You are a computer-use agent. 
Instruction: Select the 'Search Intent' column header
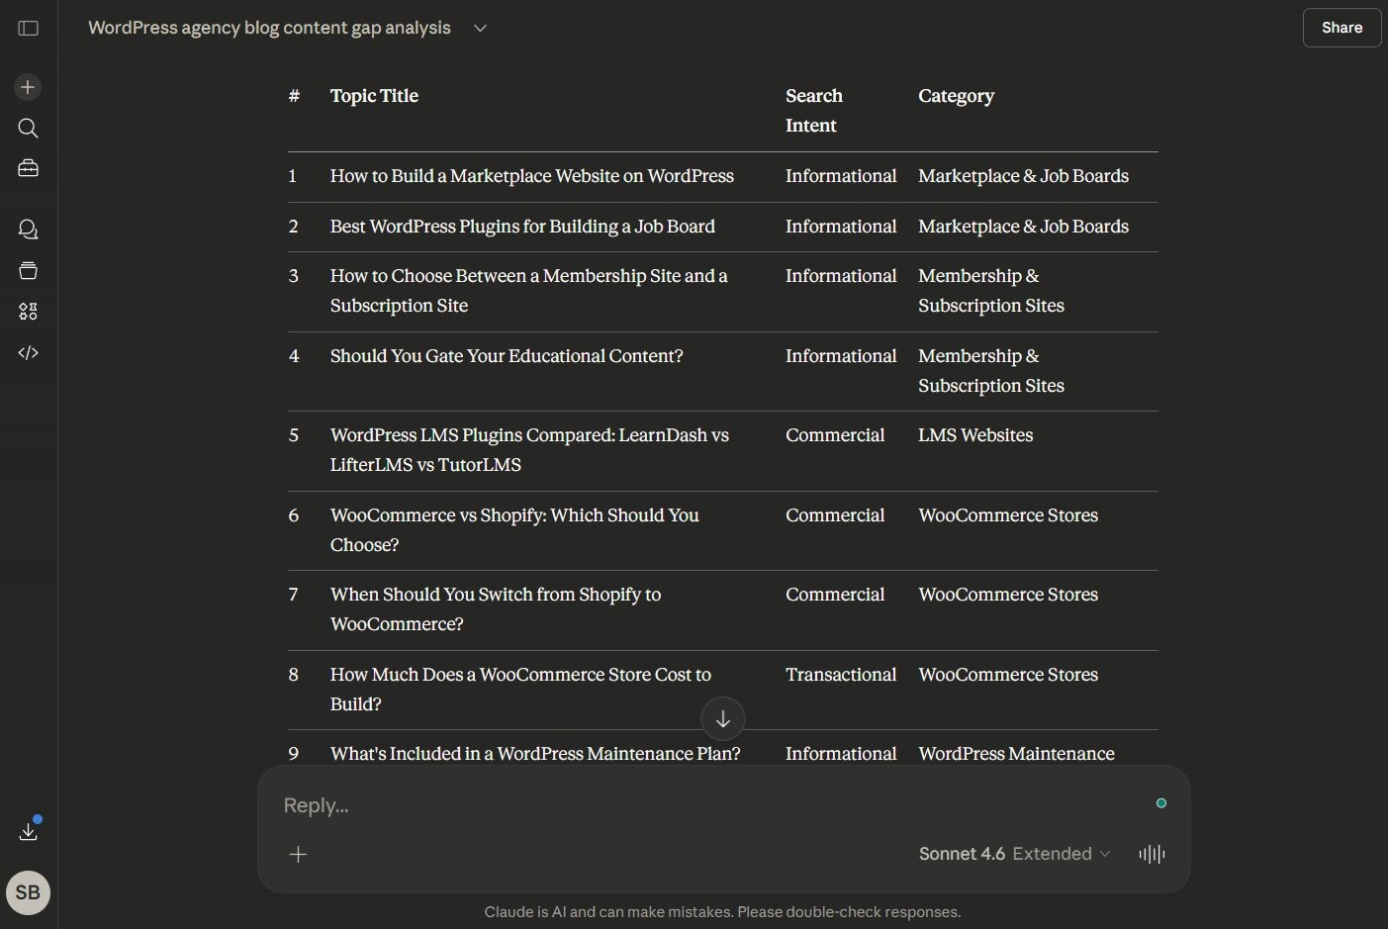click(813, 111)
